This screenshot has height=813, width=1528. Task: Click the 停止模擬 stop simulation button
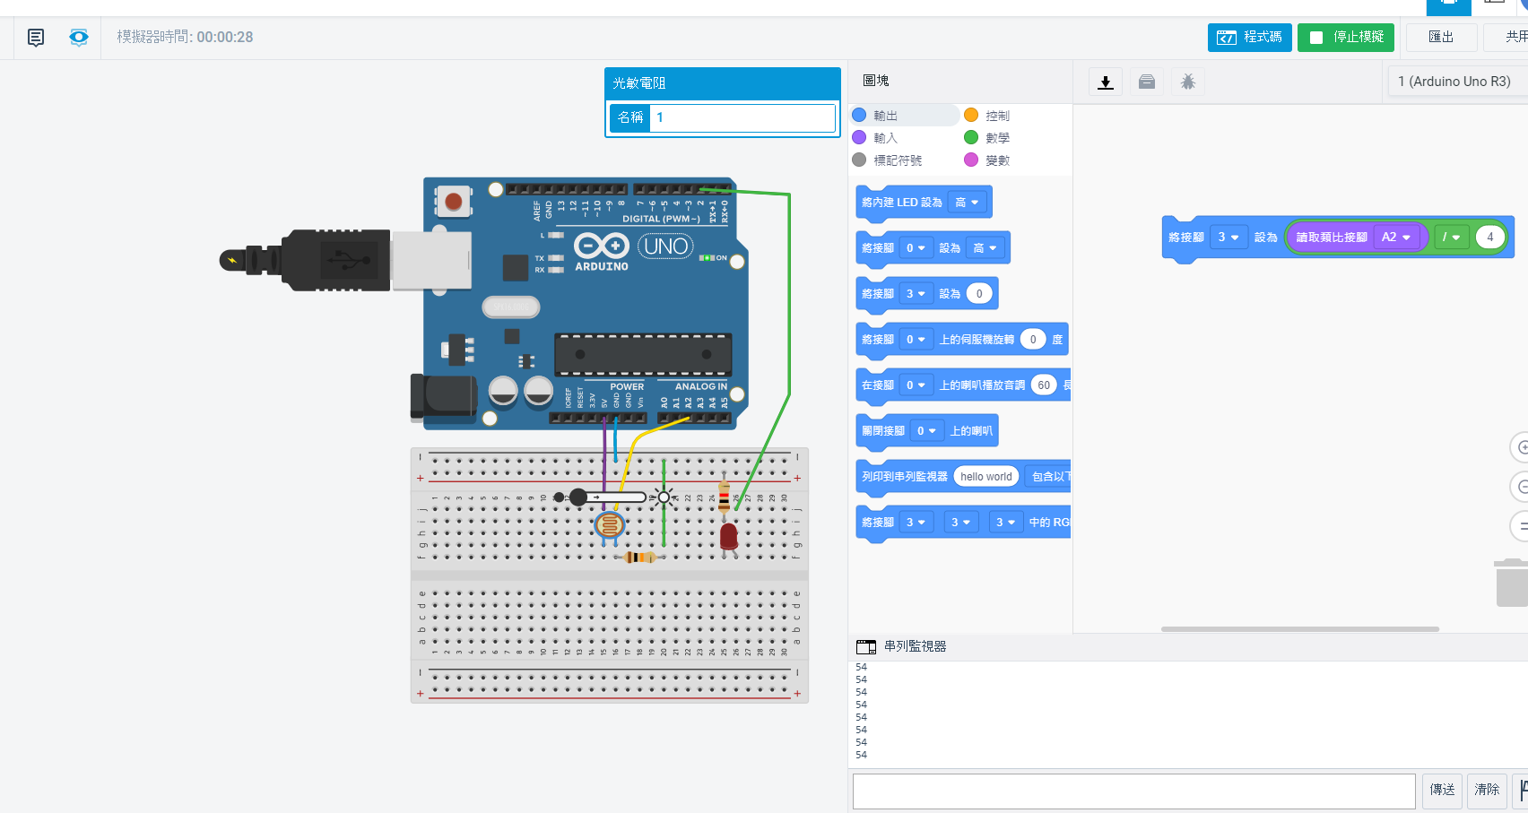[x=1345, y=38]
